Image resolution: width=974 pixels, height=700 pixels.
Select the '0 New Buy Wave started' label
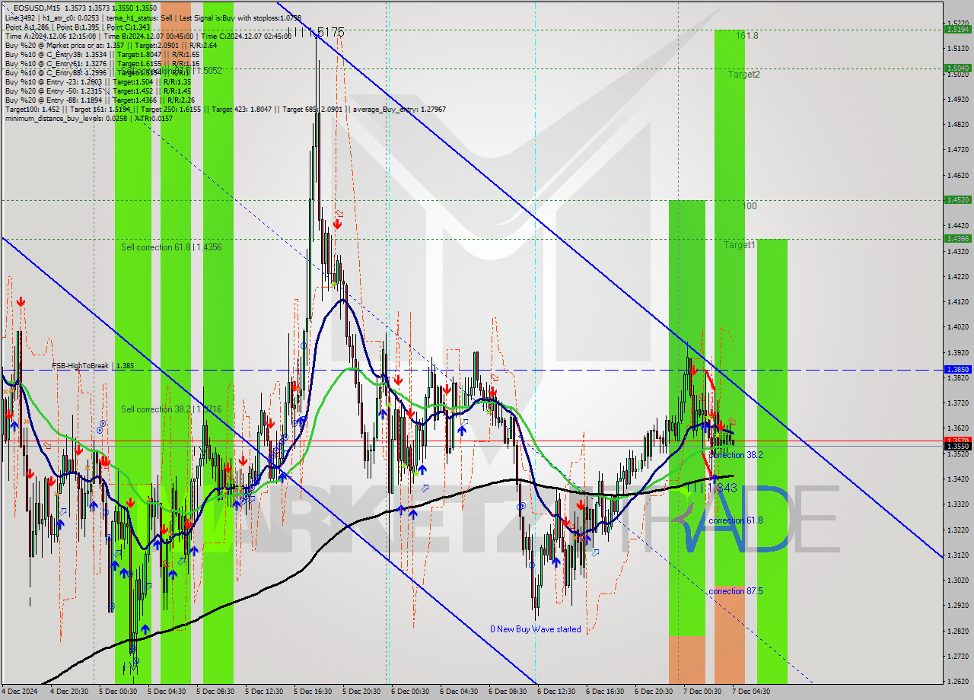click(x=536, y=629)
